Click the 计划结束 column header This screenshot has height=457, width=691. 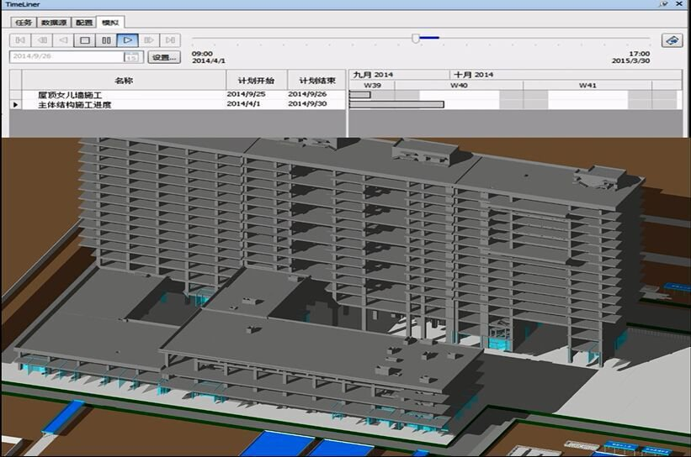(316, 81)
